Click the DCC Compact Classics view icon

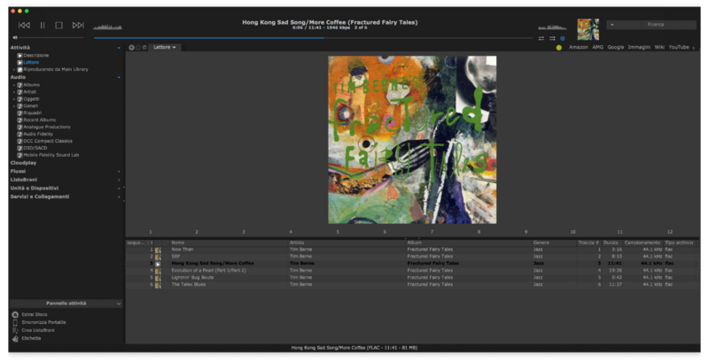[19, 141]
